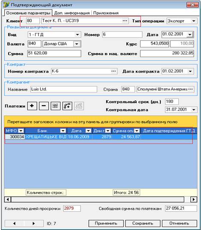Click the Сумма input field
201x230 pixels.
click(54, 54)
